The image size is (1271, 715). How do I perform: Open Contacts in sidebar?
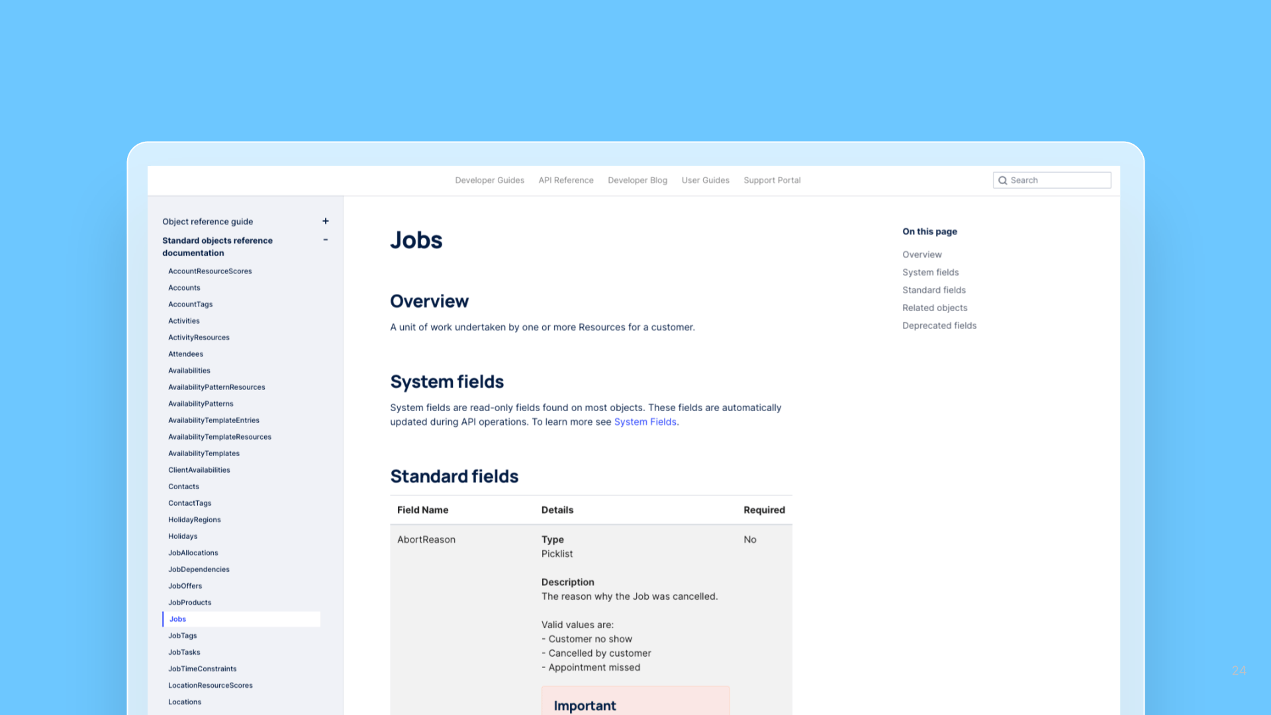pos(183,487)
